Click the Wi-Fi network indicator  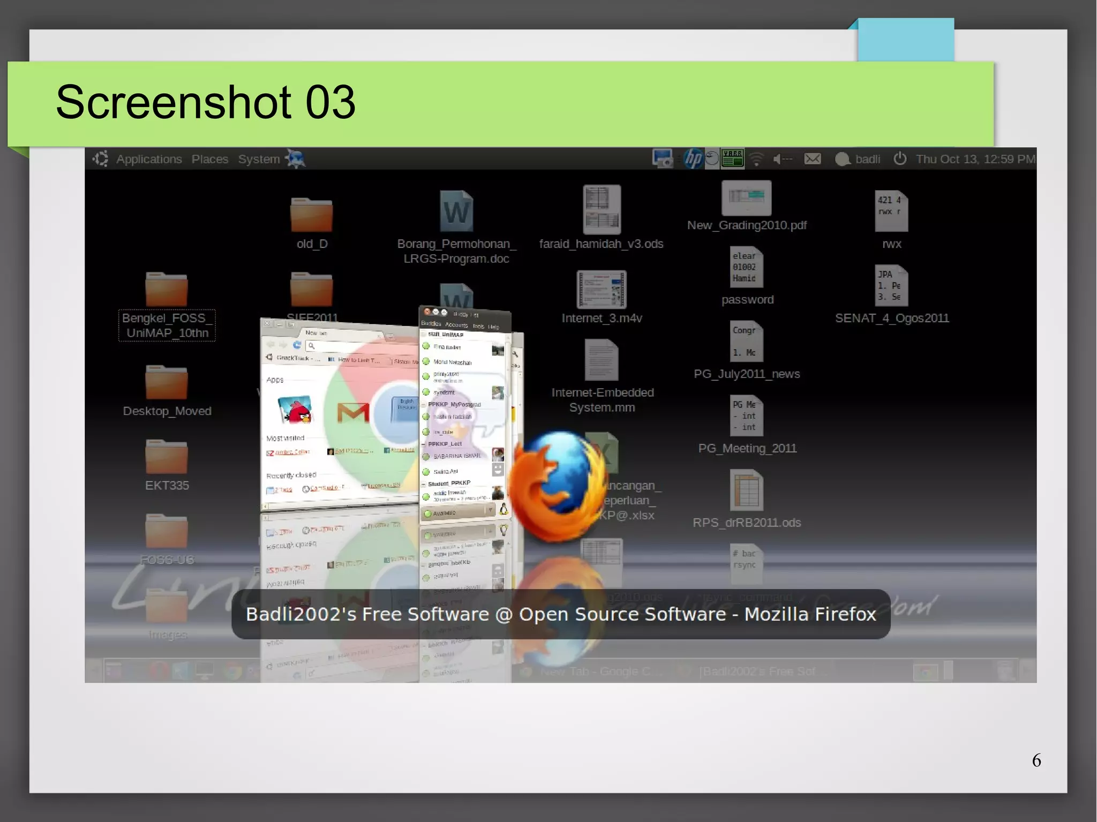click(x=756, y=159)
